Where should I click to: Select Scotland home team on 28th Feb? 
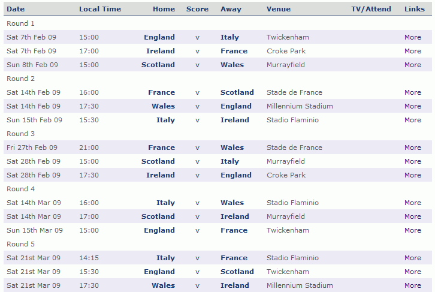(x=158, y=161)
